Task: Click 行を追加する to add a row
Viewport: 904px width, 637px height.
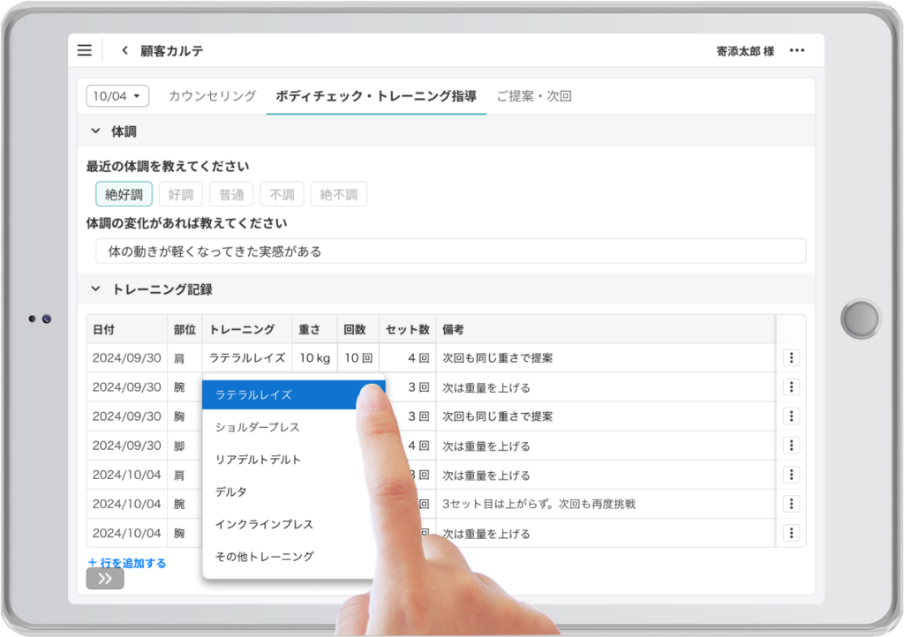Action: click(x=127, y=562)
